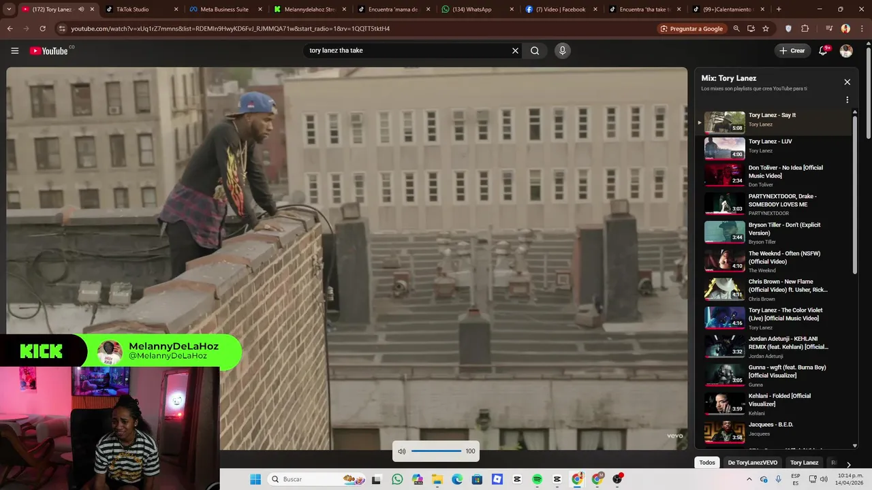The image size is (872, 490).
Task: Adjust the volume slider set at 100
Action: click(436, 451)
